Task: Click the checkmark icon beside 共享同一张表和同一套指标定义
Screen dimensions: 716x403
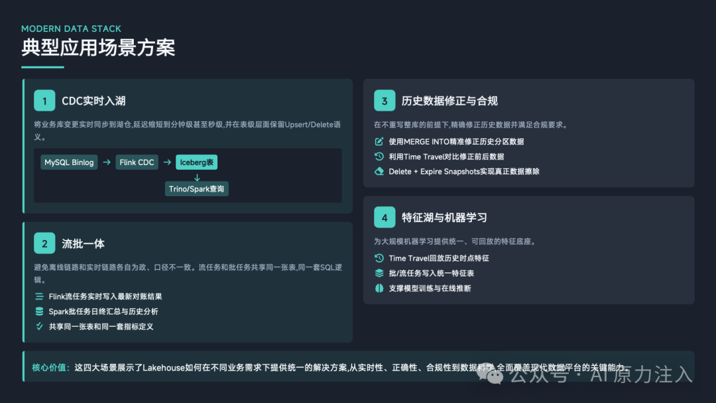Action: (39, 327)
